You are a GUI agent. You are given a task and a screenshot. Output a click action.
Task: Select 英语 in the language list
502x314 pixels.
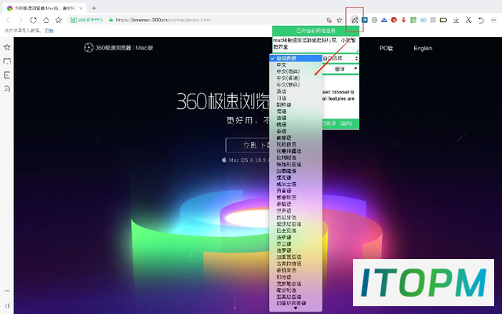click(296, 91)
